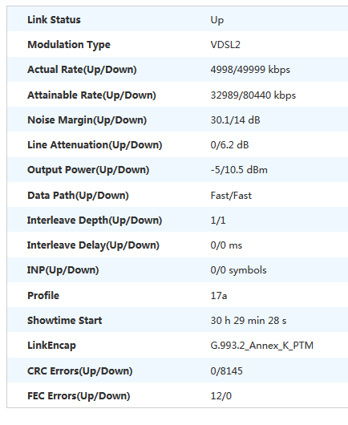348x425 pixels.
Task: Click the FEC Errors(Up/Down) label
Action: click(79, 396)
